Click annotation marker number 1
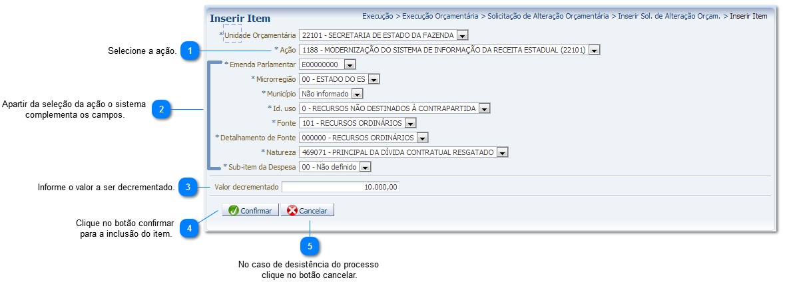The height and width of the screenshot is (282, 785). point(190,51)
